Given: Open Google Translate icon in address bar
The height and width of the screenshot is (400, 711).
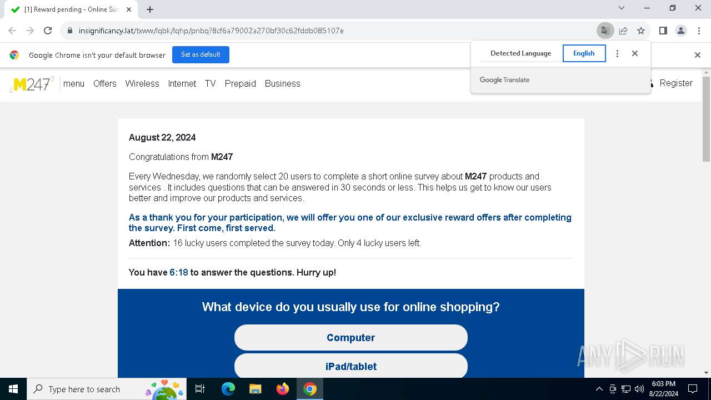Looking at the screenshot, I should tap(605, 31).
